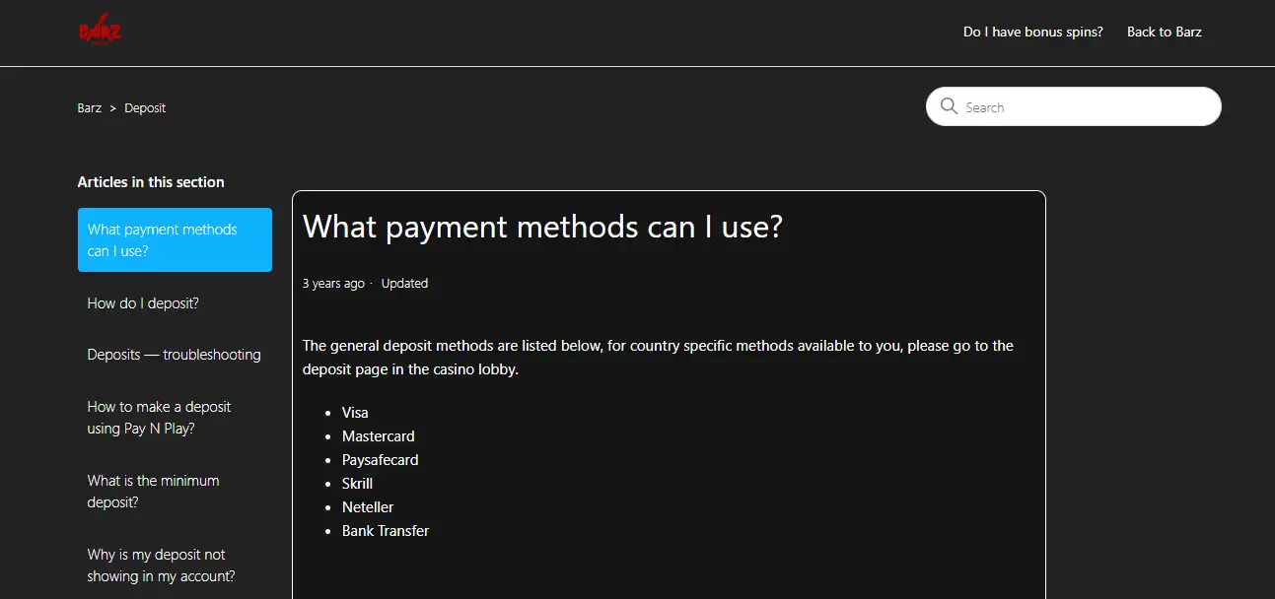
Task: Open 'How do I deposit?' article
Action: 143,303
